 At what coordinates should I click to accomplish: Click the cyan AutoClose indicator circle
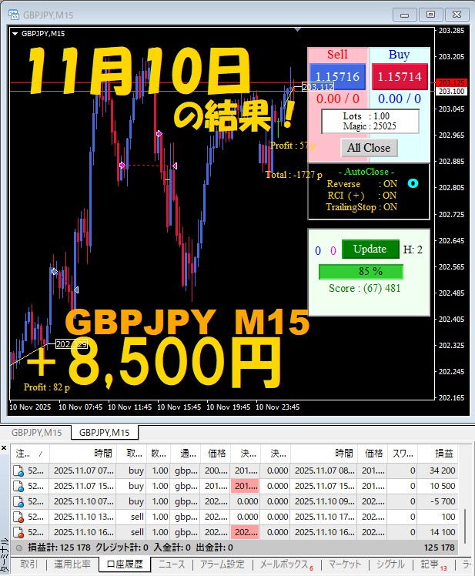pyautogui.click(x=413, y=183)
